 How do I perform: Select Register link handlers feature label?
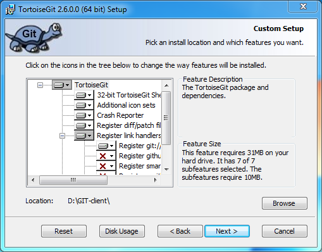tap(129, 135)
